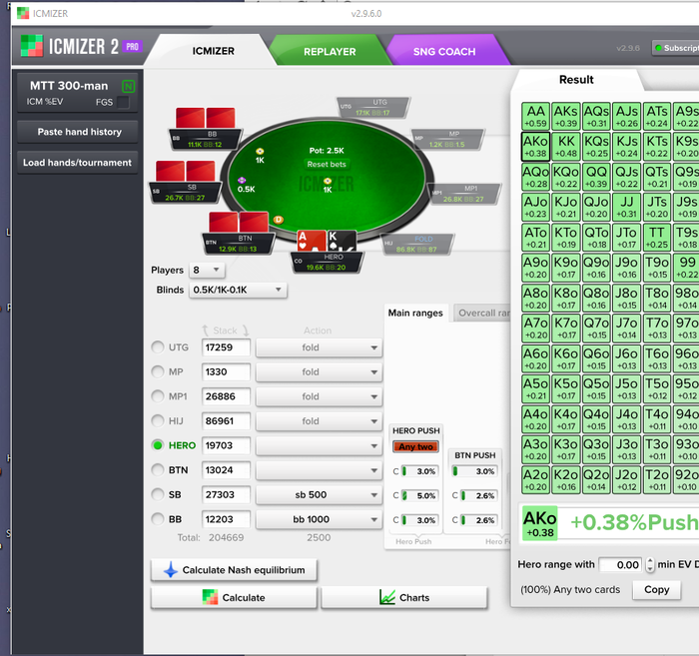699x656 pixels.
Task: Click hero's King of spades card
Action: click(342, 241)
